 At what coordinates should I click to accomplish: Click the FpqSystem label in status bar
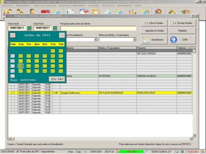(x=193, y=152)
